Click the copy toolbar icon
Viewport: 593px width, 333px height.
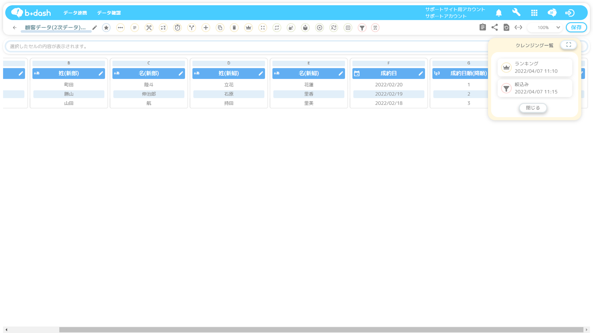[x=220, y=28]
